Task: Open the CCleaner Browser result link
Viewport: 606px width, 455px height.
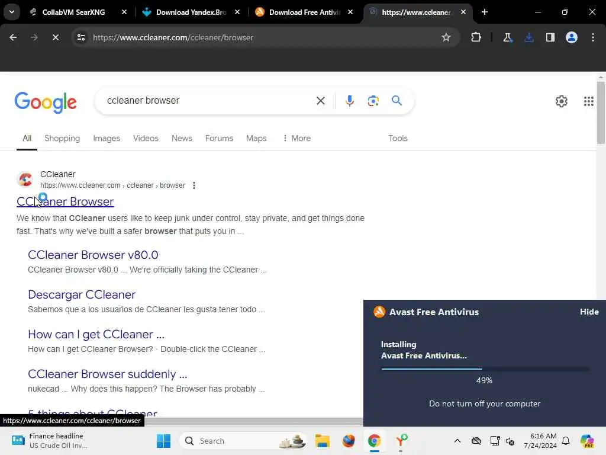Action: tap(65, 201)
